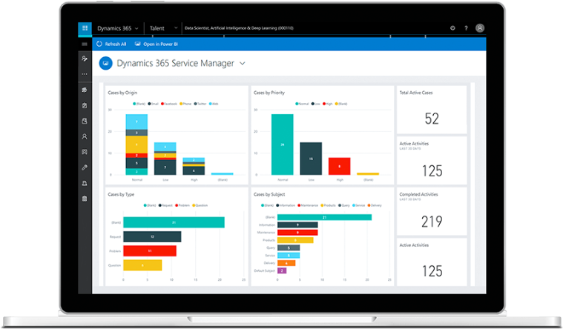The height and width of the screenshot is (329, 563).
Task: Click the Cases by Type chart title
Action: coord(121,194)
